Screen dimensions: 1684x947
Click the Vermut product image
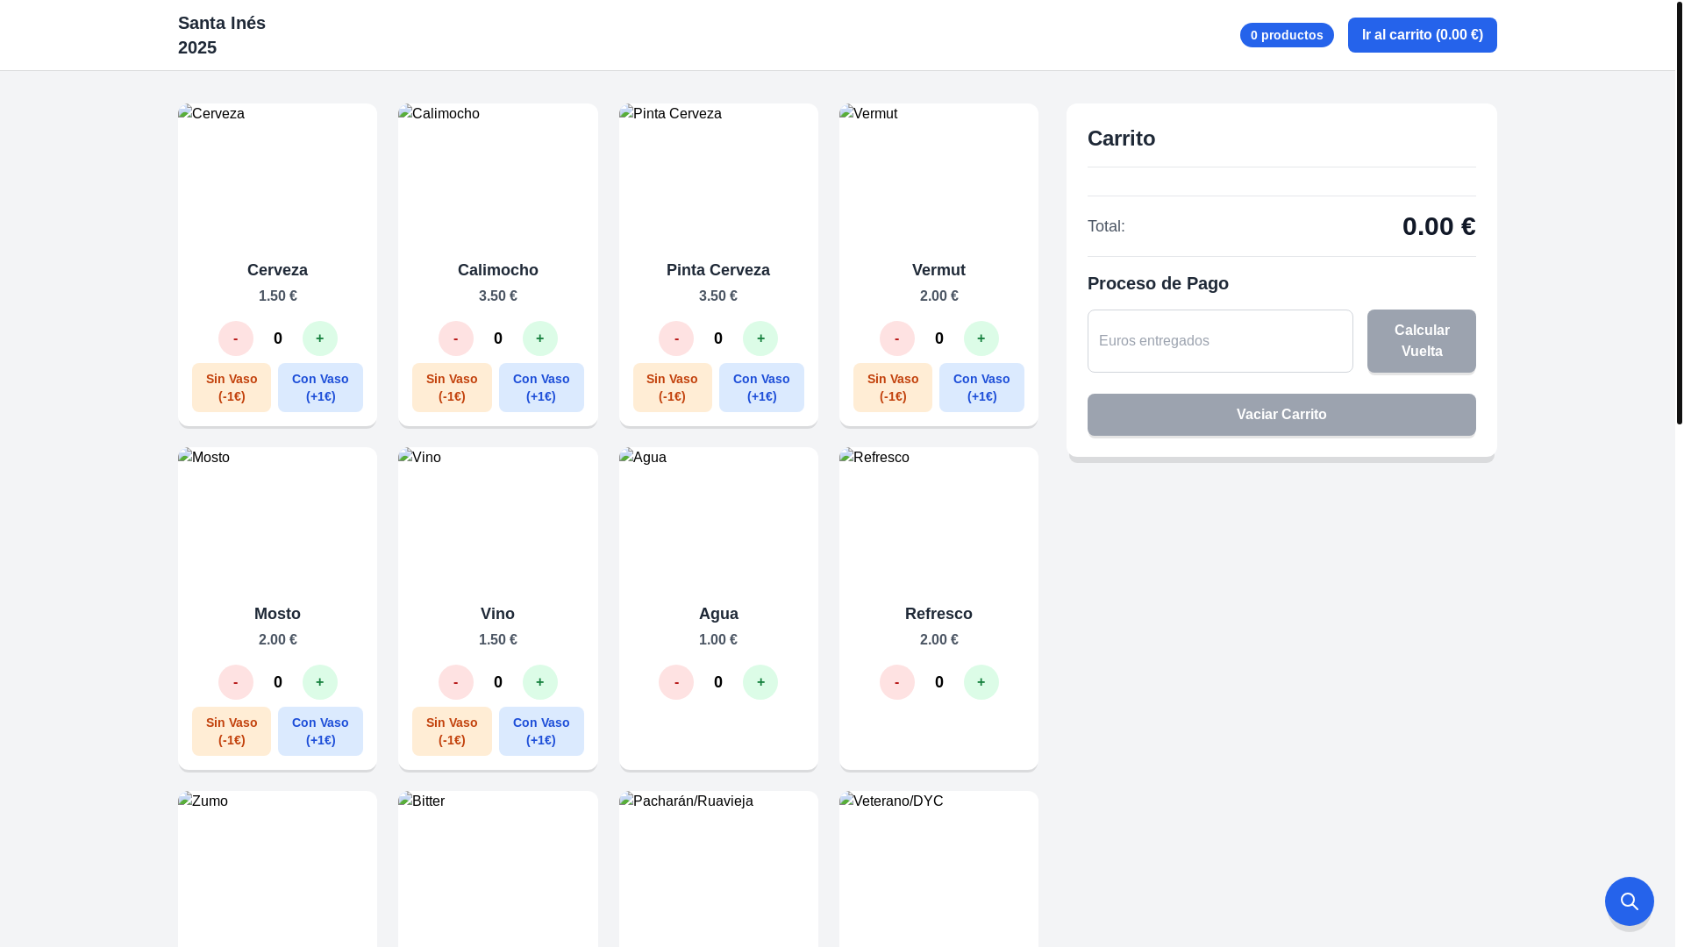(938, 174)
